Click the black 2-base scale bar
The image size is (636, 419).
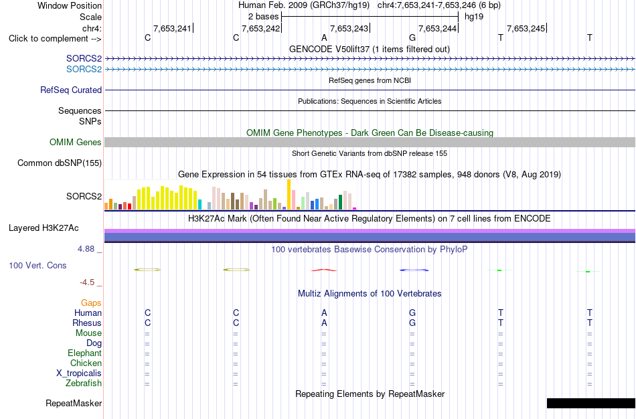click(370, 17)
